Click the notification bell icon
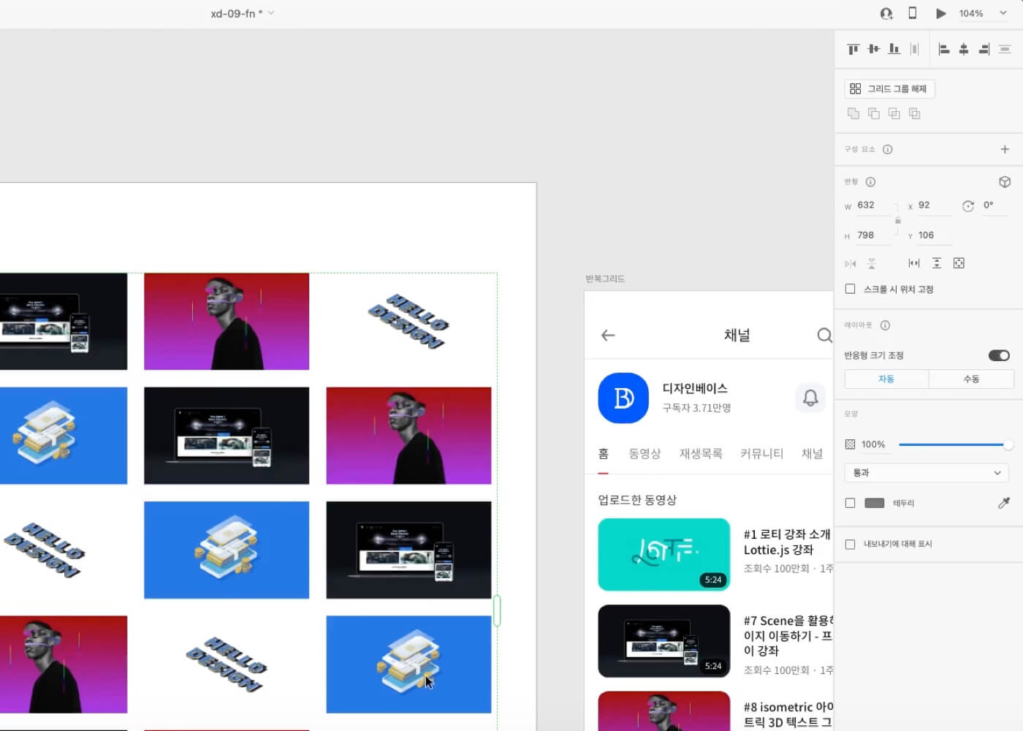The image size is (1023, 731). (810, 398)
